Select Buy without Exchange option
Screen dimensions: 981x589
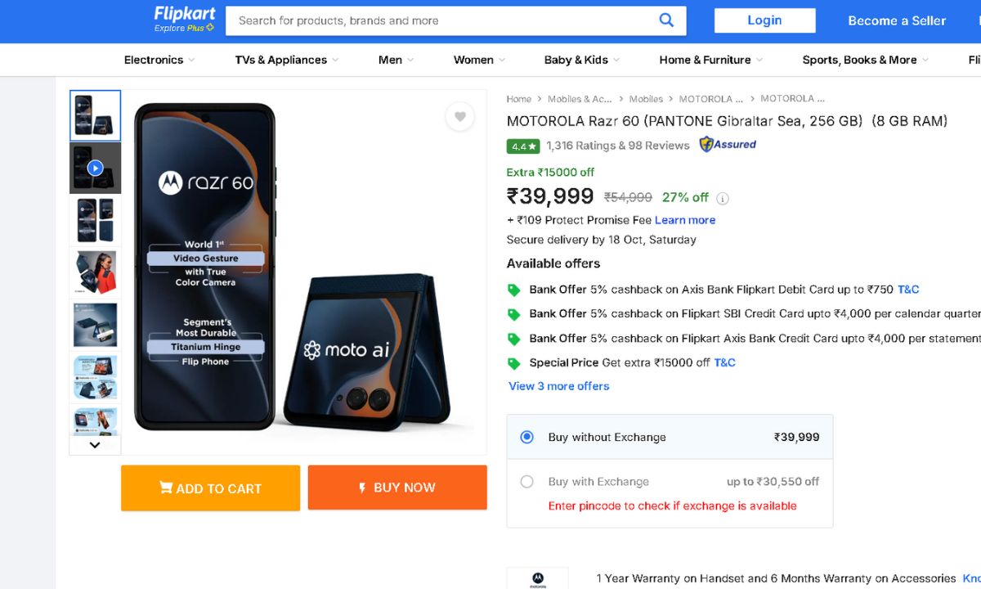coord(527,437)
